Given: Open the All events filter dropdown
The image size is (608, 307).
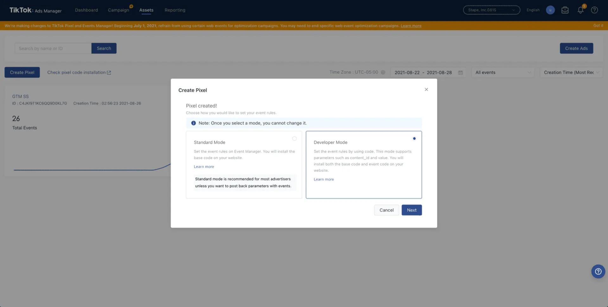Looking at the screenshot, I should [x=503, y=72].
